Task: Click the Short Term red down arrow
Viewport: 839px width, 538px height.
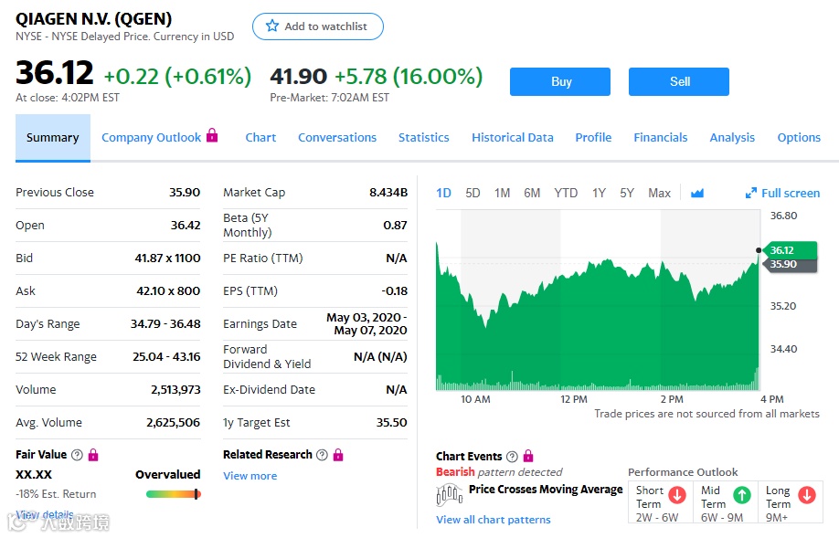Action: point(677,495)
